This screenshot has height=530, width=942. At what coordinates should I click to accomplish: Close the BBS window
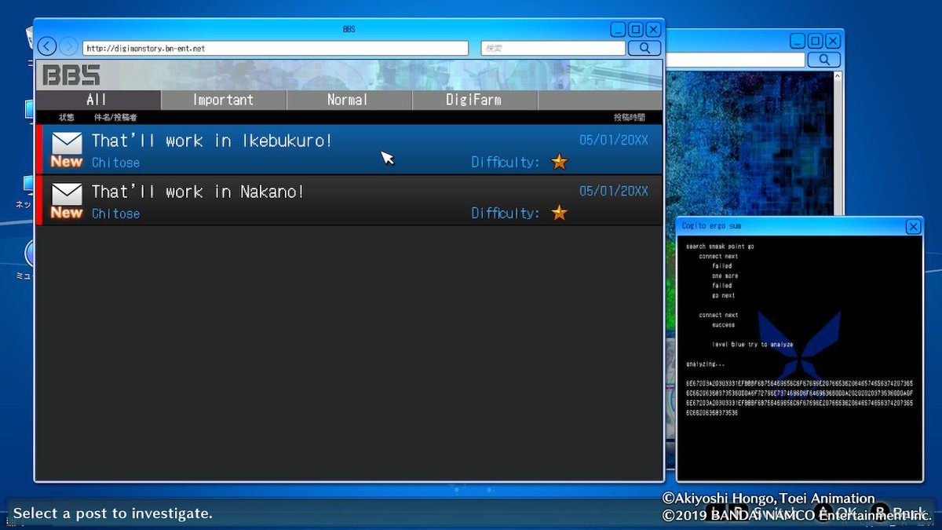click(x=653, y=30)
